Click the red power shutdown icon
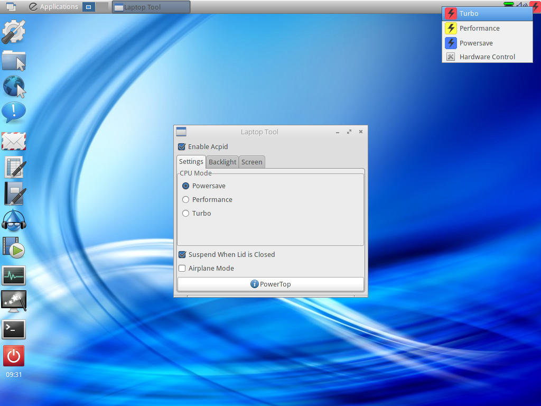The image size is (541, 406). click(x=14, y=356)
